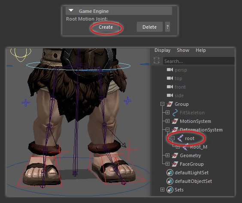242x203 pixels.
Task: Click the Outliner Search field
Action: point(199,61)
